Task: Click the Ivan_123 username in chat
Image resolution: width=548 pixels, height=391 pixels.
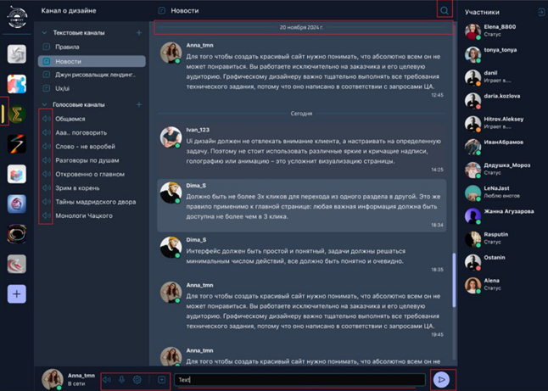Action: [x=198, y=130]
